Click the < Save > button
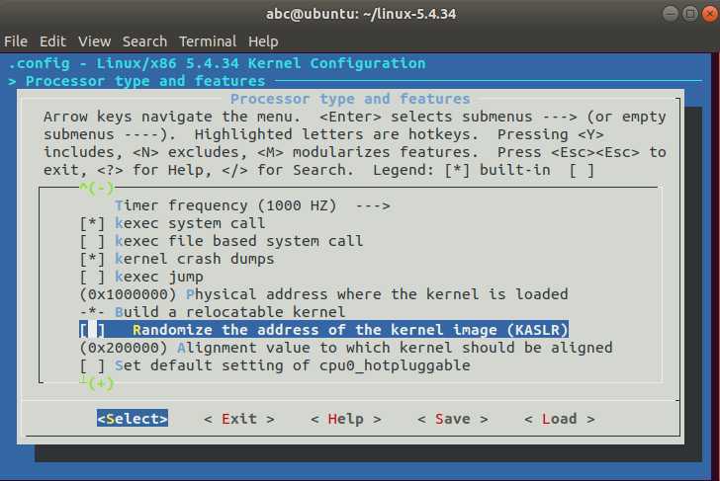This screenshot has width=720, height=481. pos(453,419)
